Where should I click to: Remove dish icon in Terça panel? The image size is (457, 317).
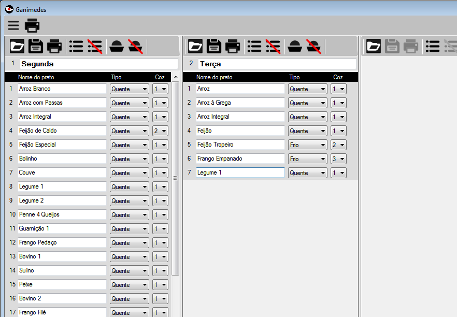tap(313, 47)
